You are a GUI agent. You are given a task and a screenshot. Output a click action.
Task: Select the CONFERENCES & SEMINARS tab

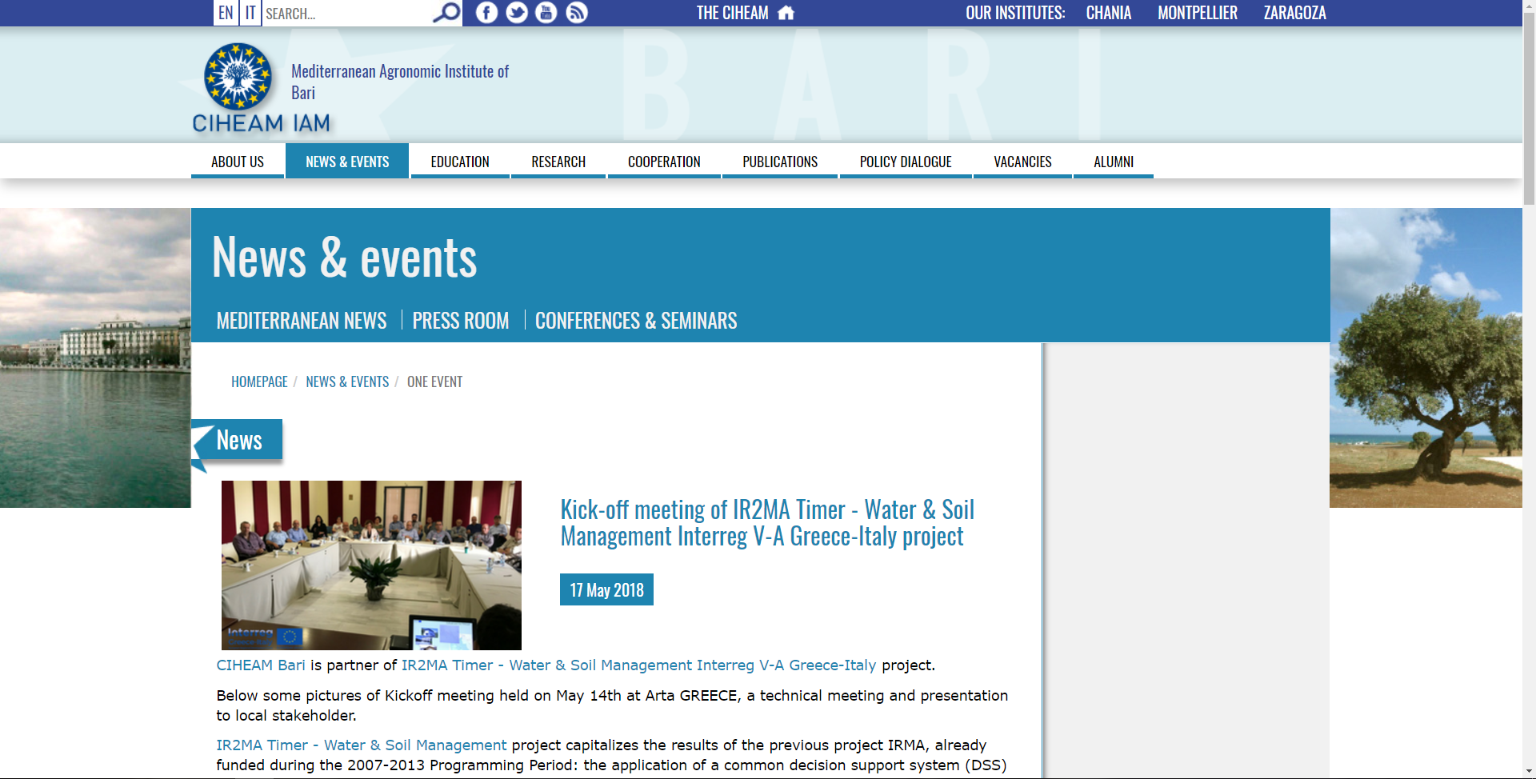pos(636,321)
